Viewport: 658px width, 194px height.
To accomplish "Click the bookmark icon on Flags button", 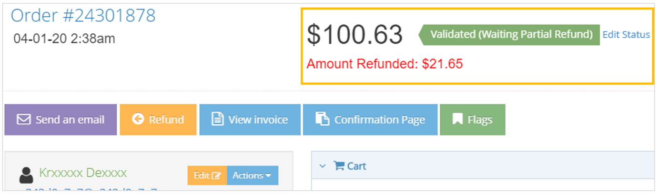I will pos(457,119).
